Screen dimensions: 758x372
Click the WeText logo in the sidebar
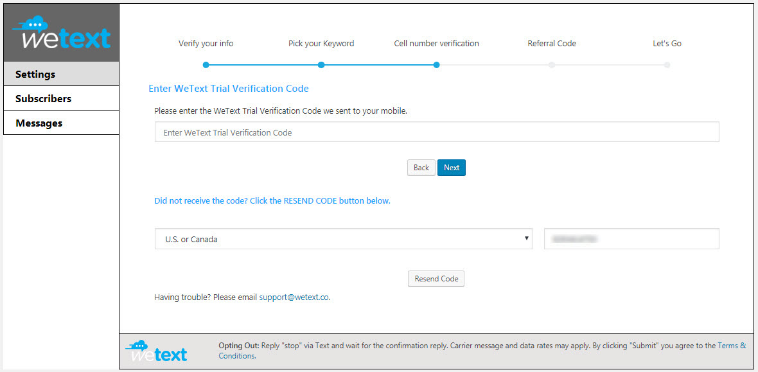pos(62,32)
